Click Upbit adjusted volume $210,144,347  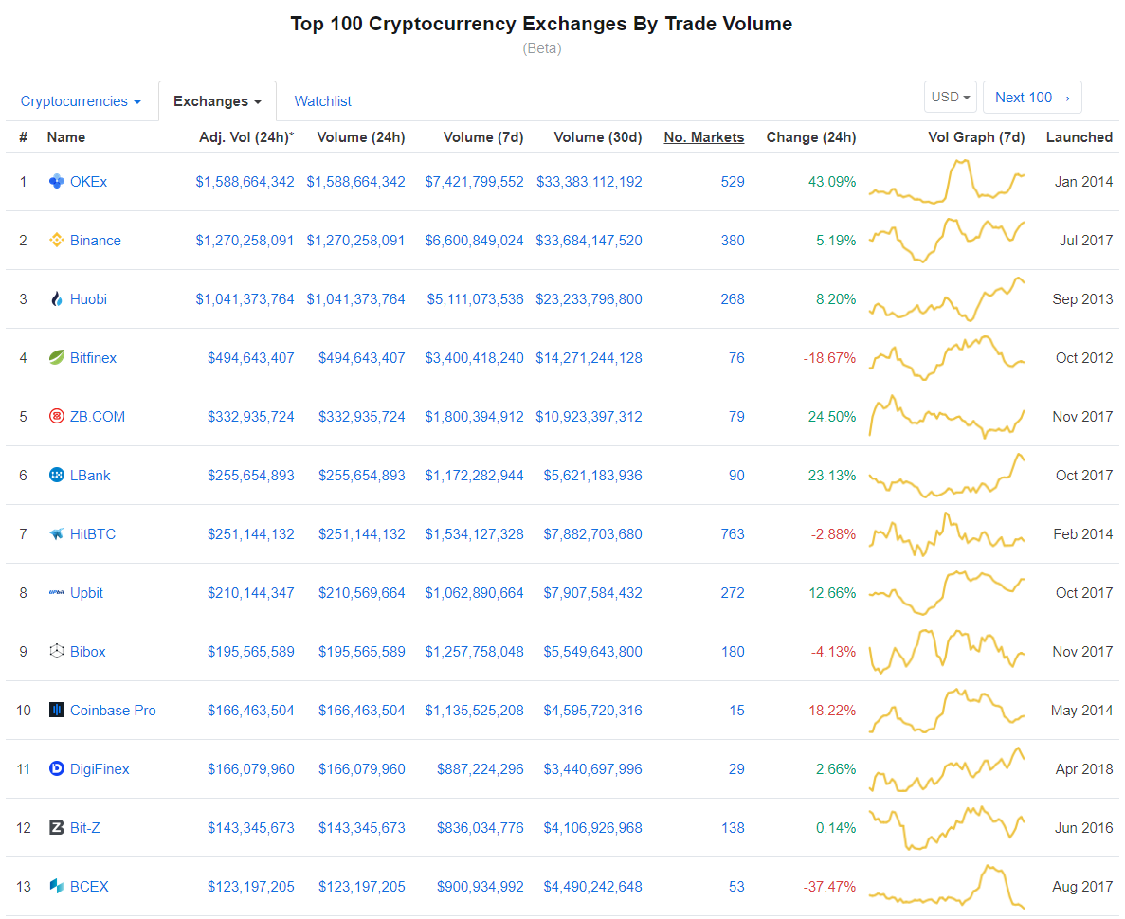(251, 592)
